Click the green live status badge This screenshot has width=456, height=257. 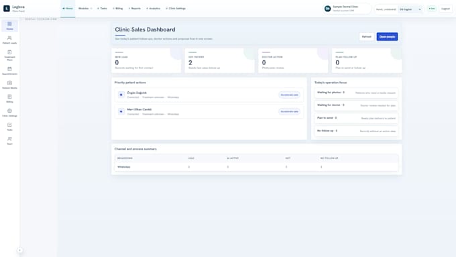[432, 9]
